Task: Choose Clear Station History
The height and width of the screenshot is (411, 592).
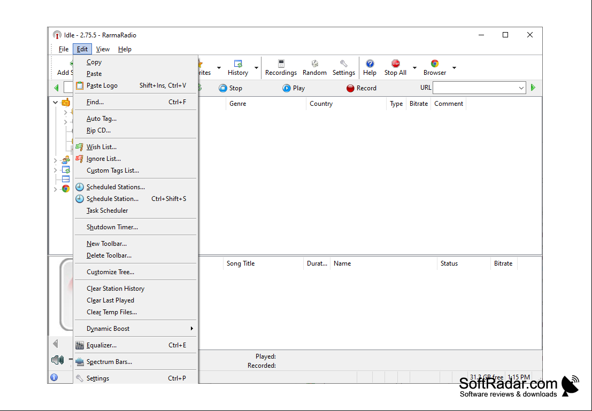Action: [136, 289]
